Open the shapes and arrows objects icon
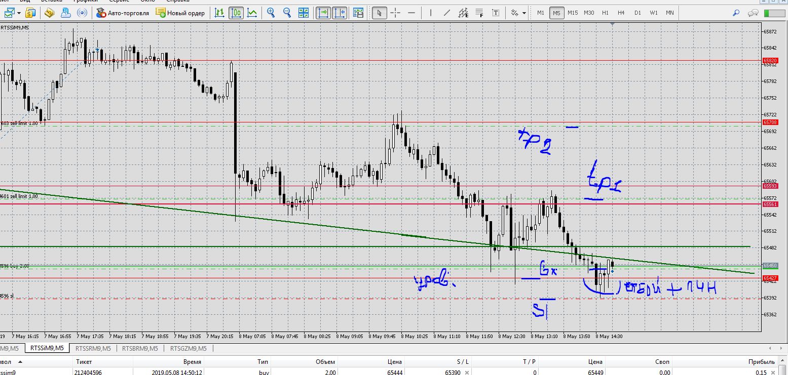788x375 pixels. [x=515, y=13]
